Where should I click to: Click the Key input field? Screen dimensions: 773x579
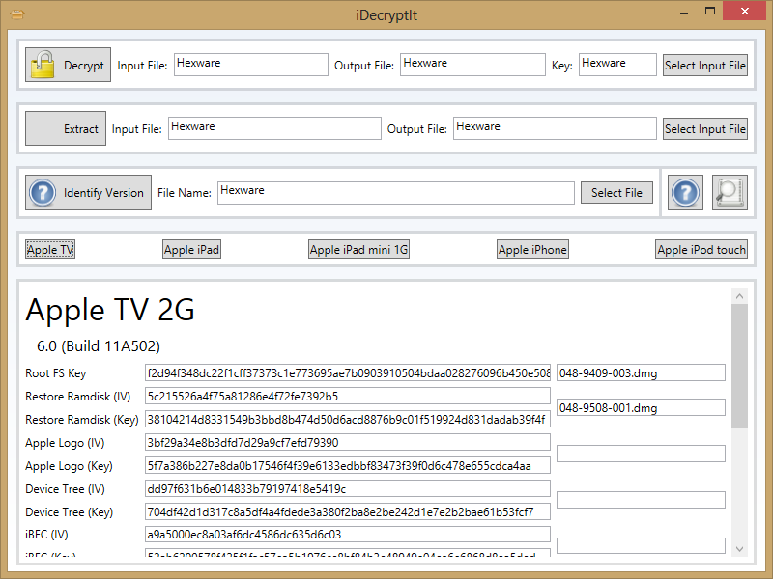[x=617, y=65]
